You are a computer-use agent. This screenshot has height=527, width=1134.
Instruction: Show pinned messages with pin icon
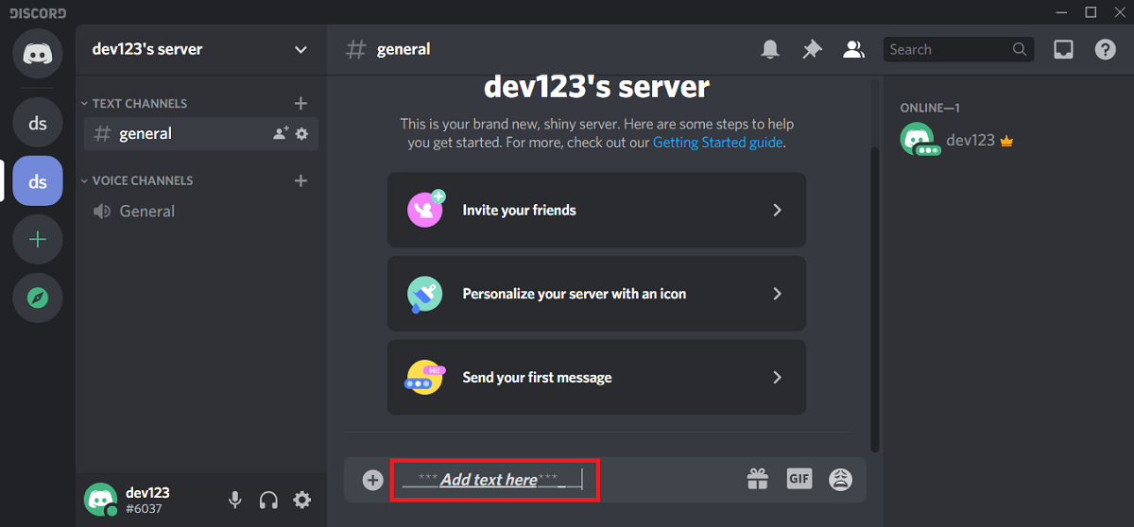(812, 50)
